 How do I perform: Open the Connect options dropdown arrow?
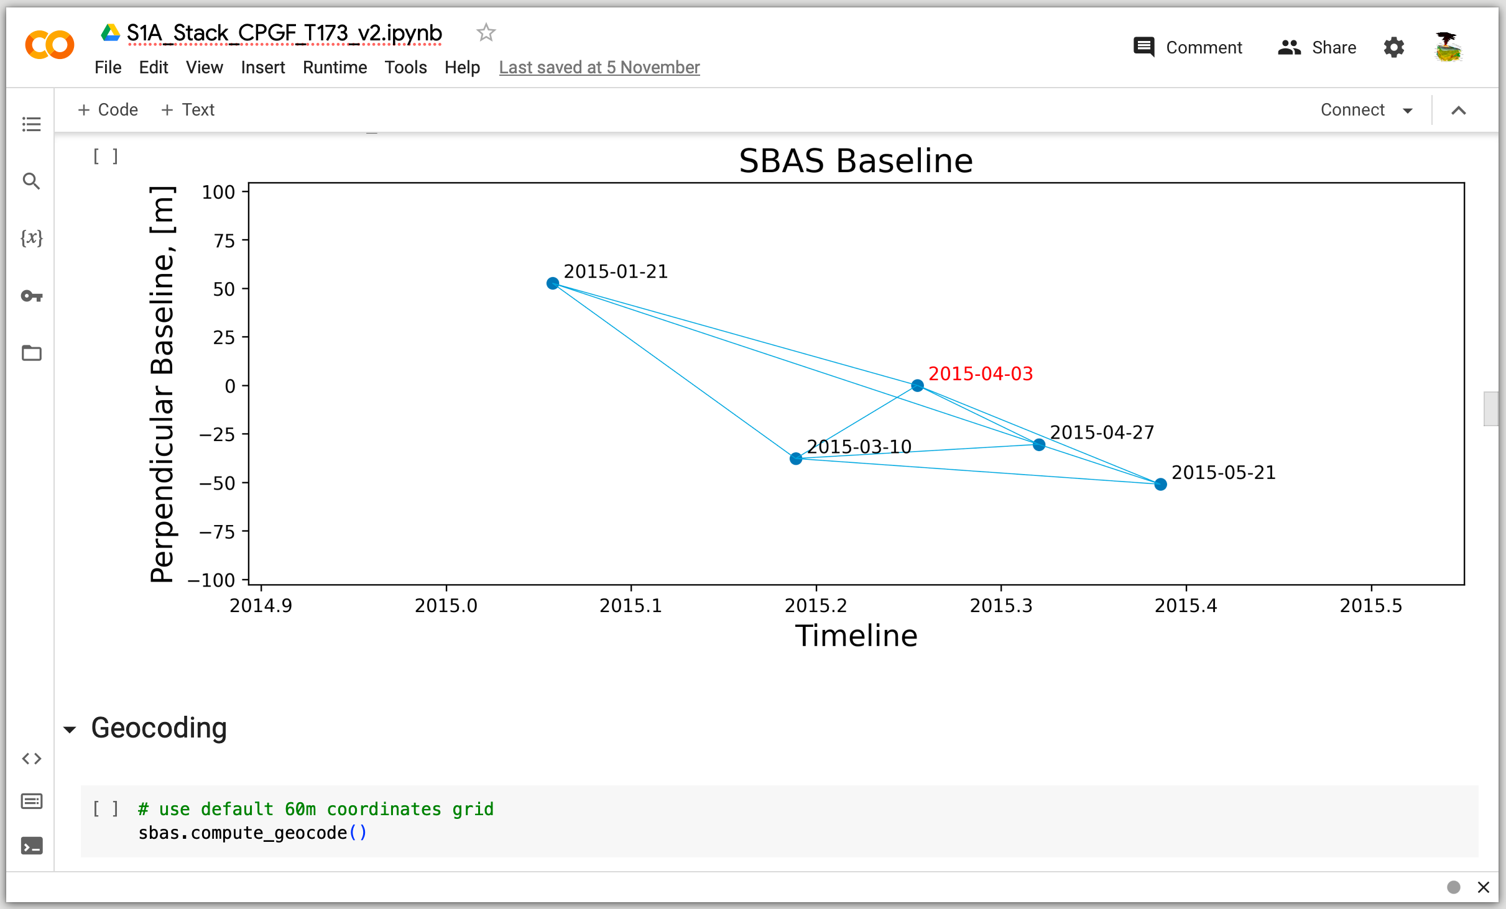click(1408, 111)
